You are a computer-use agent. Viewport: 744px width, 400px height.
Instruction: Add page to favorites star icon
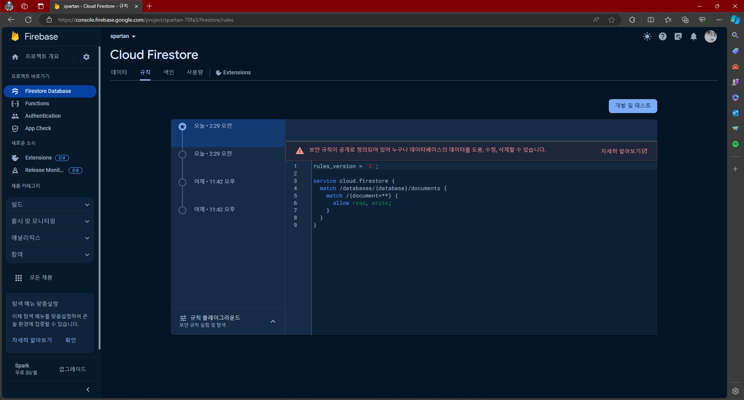pyautogui.click(x=612, y=20)
